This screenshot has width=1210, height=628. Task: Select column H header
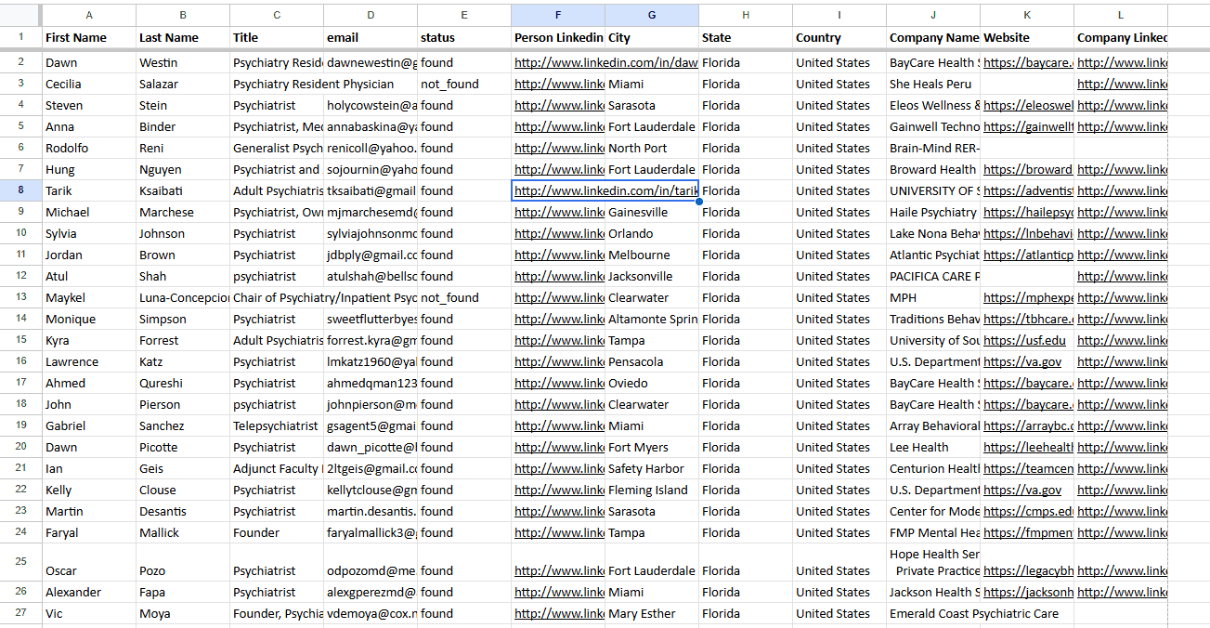point(746,15)
